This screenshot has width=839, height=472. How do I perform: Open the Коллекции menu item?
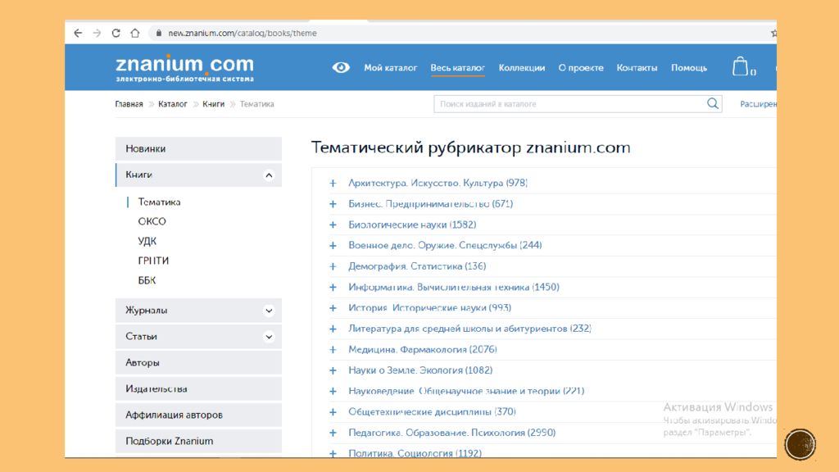click(522, 68)
